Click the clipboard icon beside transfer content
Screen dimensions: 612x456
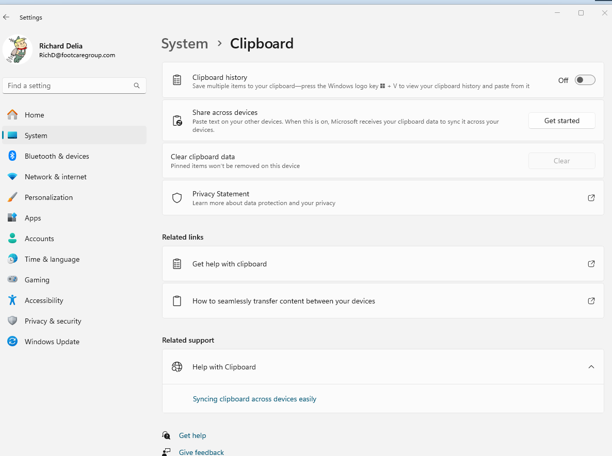point(177,301)
